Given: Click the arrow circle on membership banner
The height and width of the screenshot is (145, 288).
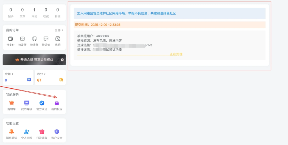Looking at the screenshot, I should pos(62,60).
